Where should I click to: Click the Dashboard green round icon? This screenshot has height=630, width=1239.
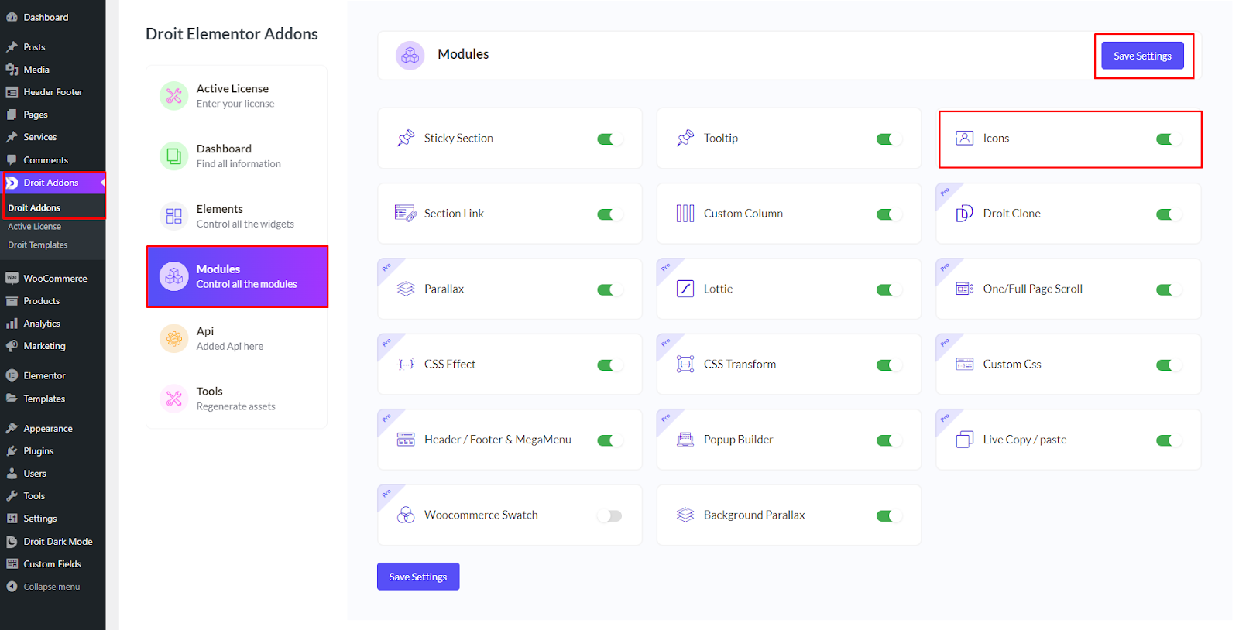pos(174,156)
